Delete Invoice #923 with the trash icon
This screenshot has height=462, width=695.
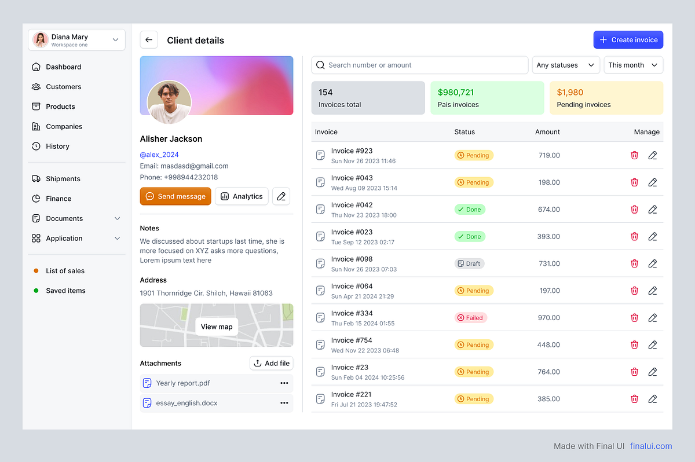tap(634, 155)
